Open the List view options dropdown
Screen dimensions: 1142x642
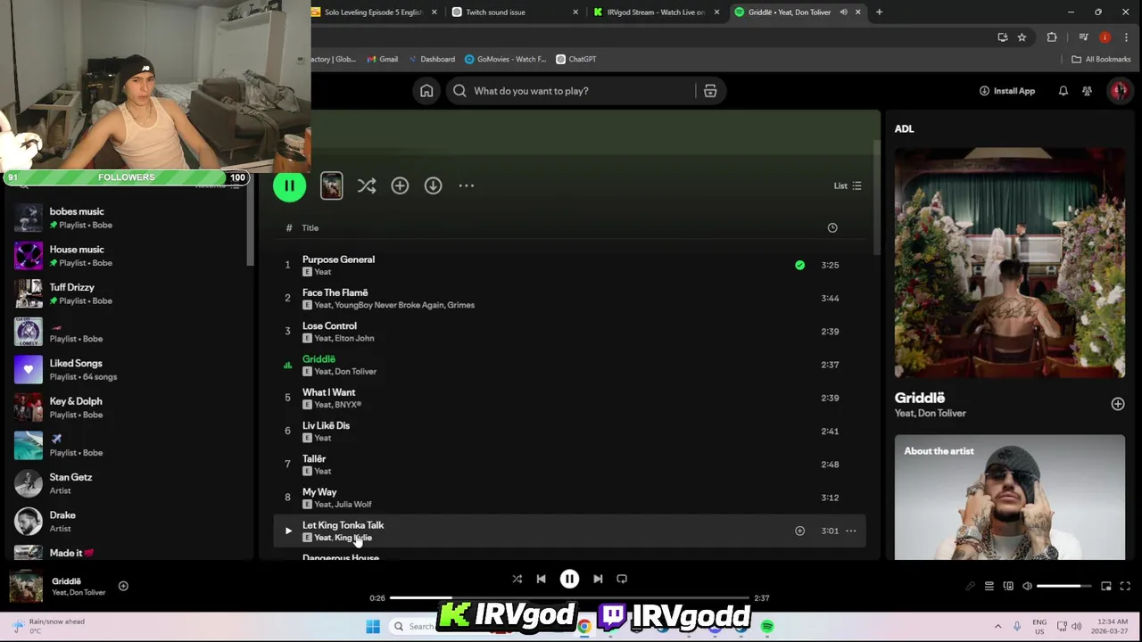(848, 185)
